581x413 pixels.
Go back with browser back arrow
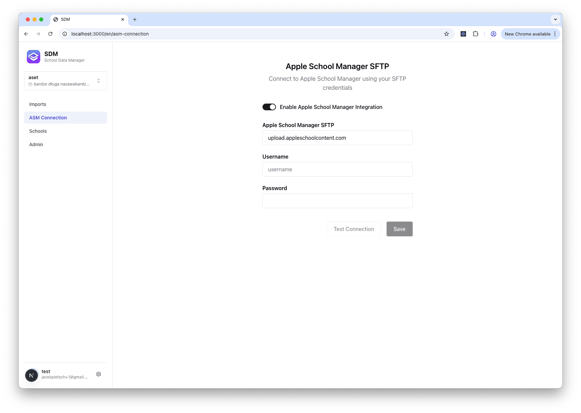pyautogui.click(x=26, y=34)
